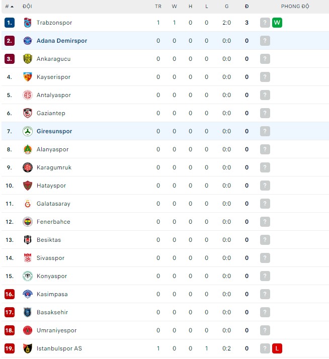Click the Besiktas club crest
Screen dimensions: 329x359
27,240
